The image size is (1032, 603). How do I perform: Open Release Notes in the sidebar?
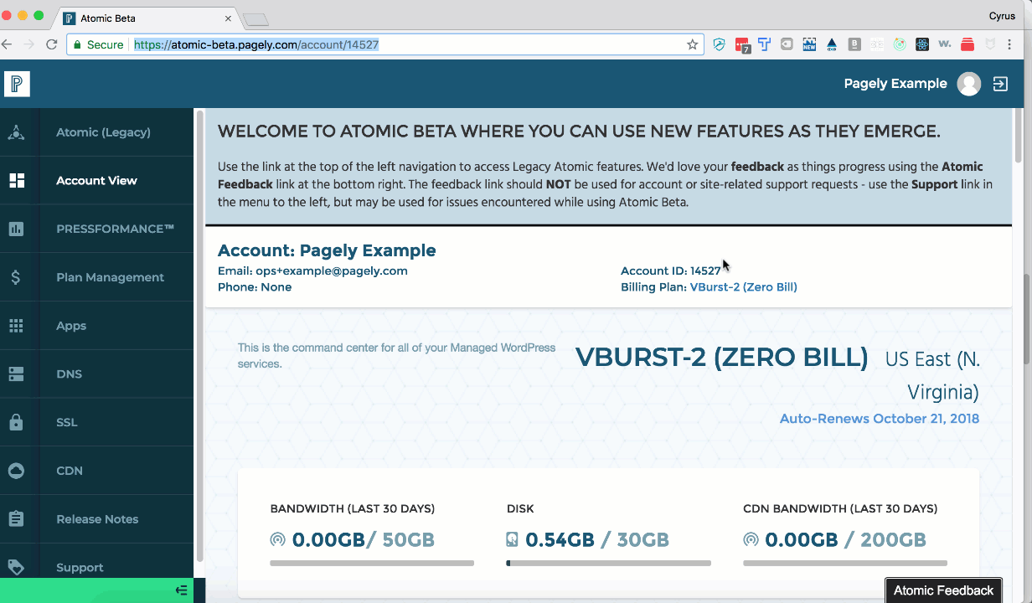96,519
